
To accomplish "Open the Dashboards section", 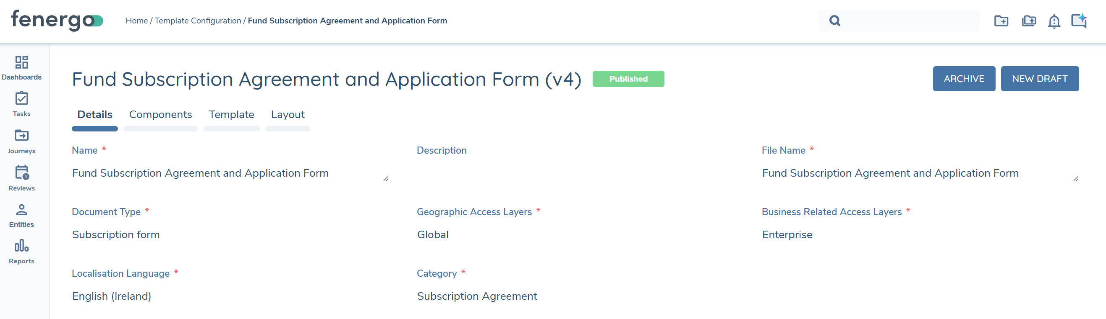I will tap(21, 67).
